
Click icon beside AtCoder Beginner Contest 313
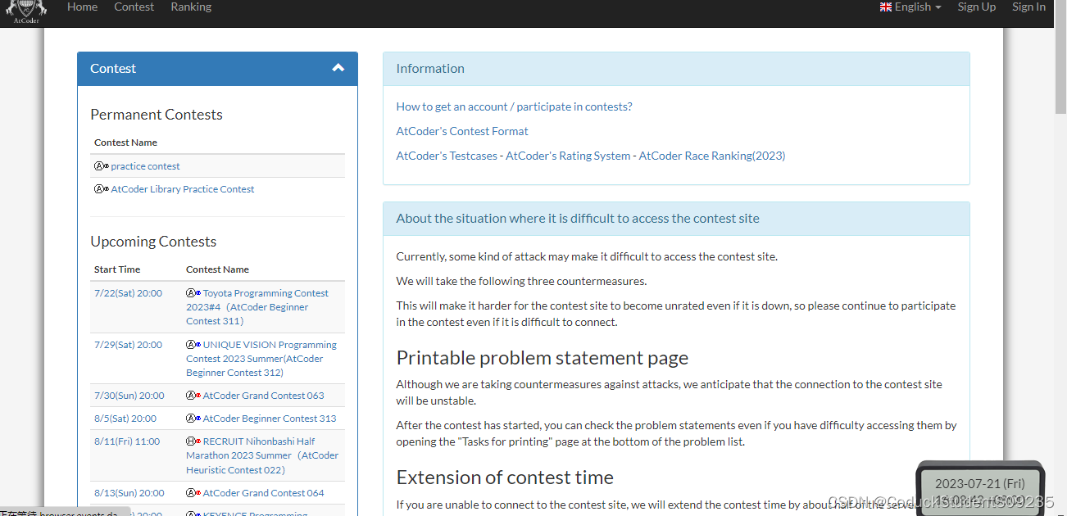coord(193,419)
